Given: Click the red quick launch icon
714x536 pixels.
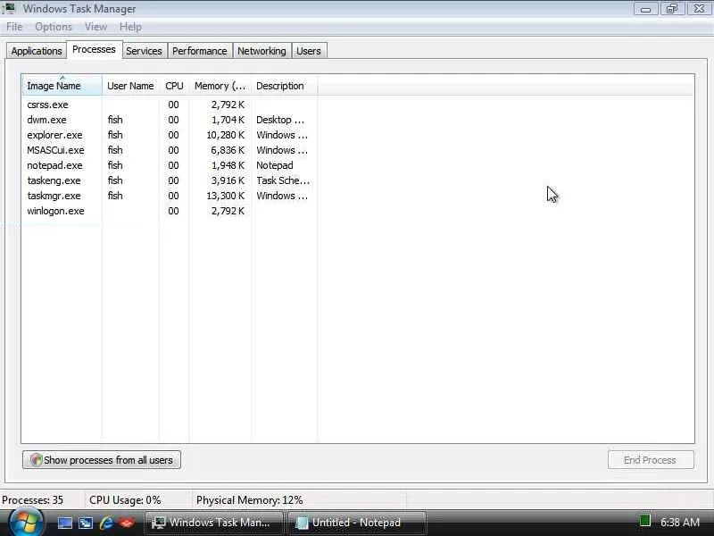Looking at the screenshot, I should [x=127, y=523].
